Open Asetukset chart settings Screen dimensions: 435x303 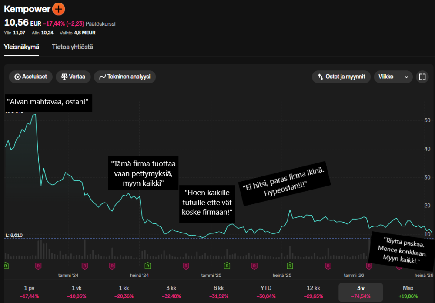[x=31, y=77]
